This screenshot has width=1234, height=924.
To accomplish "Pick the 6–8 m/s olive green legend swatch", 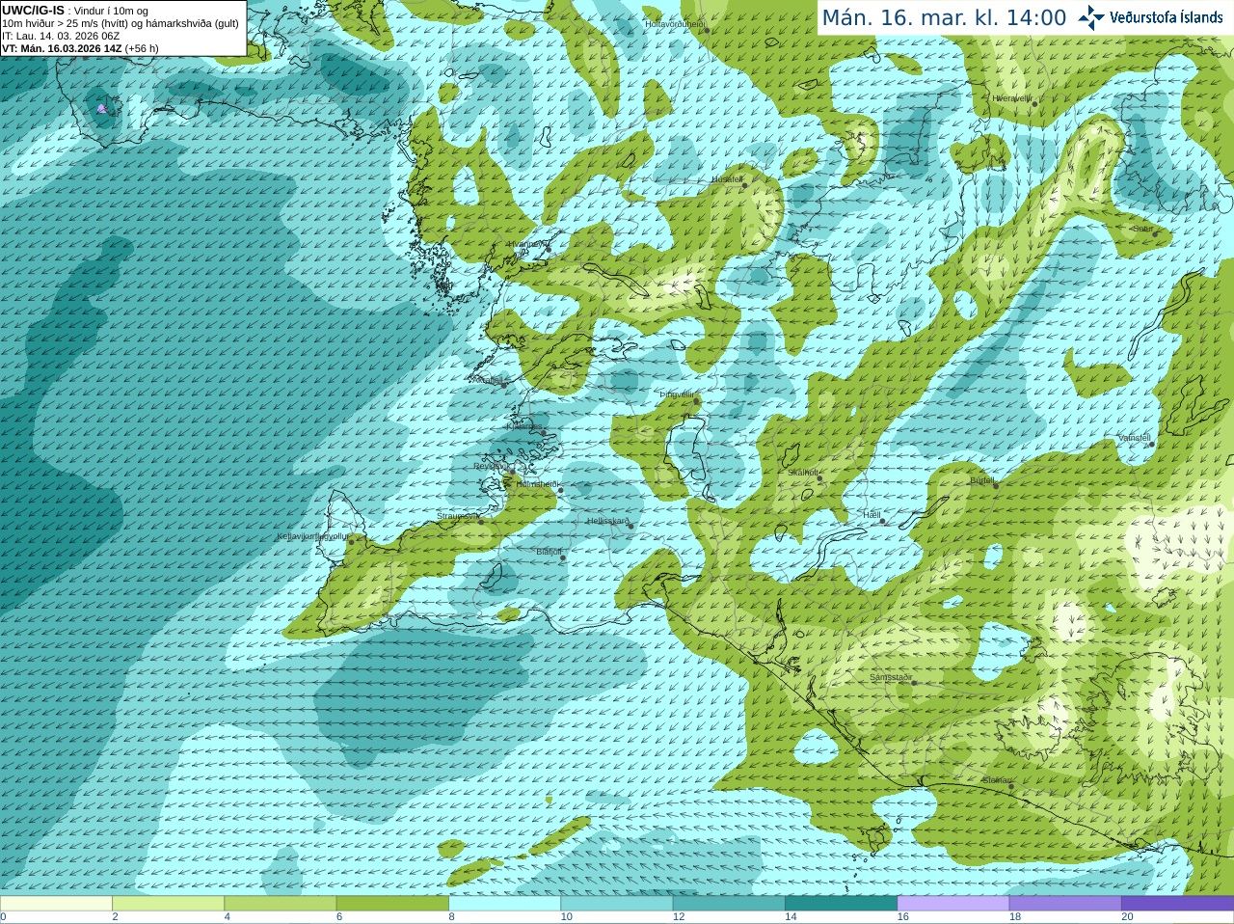I will pos(392,904).
